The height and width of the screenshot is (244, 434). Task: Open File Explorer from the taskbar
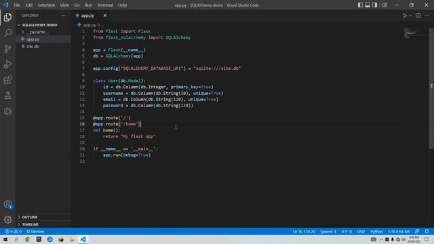pos(72,239)
